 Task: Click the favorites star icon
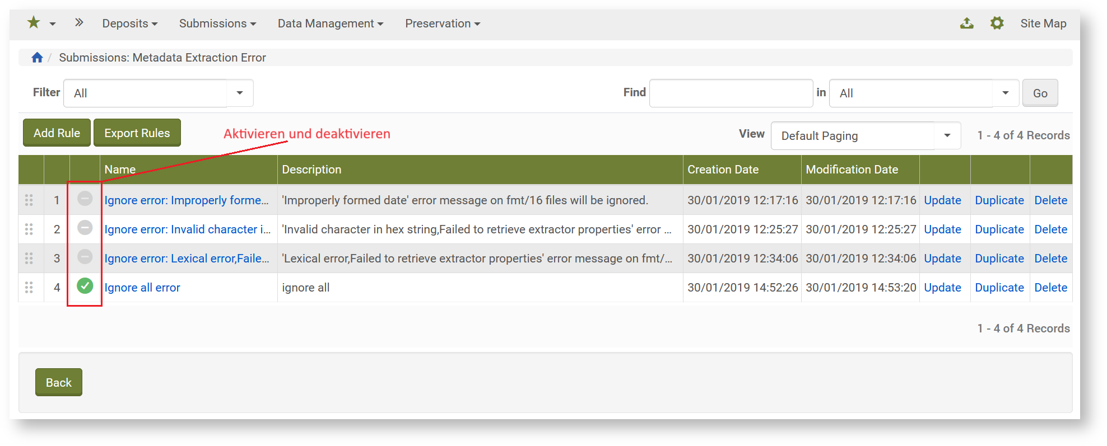click(34, 22)
